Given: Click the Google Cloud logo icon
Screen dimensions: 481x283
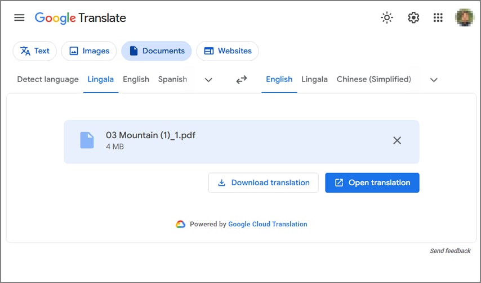Looking at the screenshot, I should click(180, 224).
